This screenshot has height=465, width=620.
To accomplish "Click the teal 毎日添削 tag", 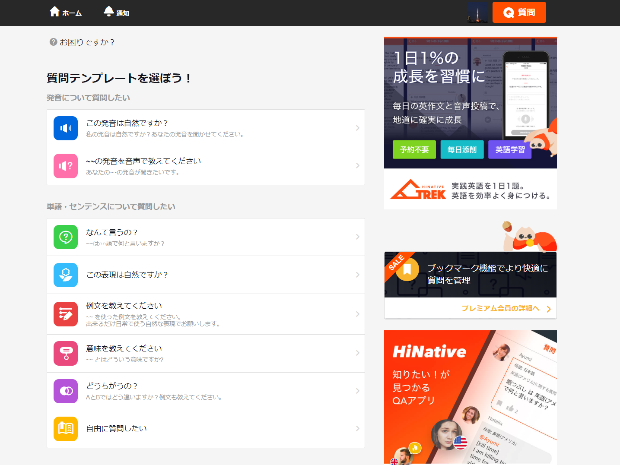I will (x=462, y=149).
